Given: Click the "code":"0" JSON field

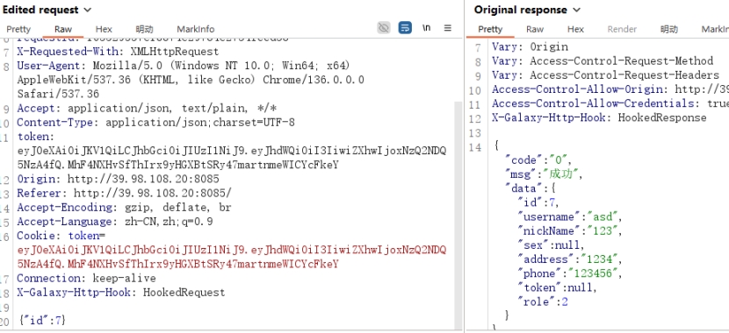Looking at the screenshot, I should click(x=538, y=160).
